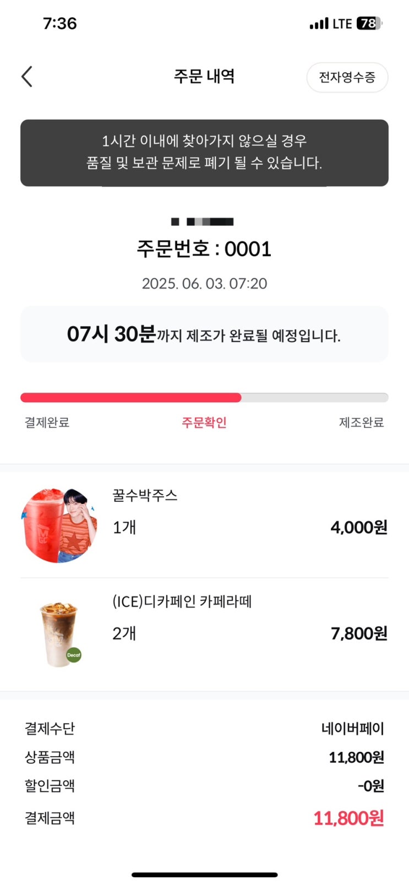Tap the iced decaf latte thumbnail

[59, 634]
